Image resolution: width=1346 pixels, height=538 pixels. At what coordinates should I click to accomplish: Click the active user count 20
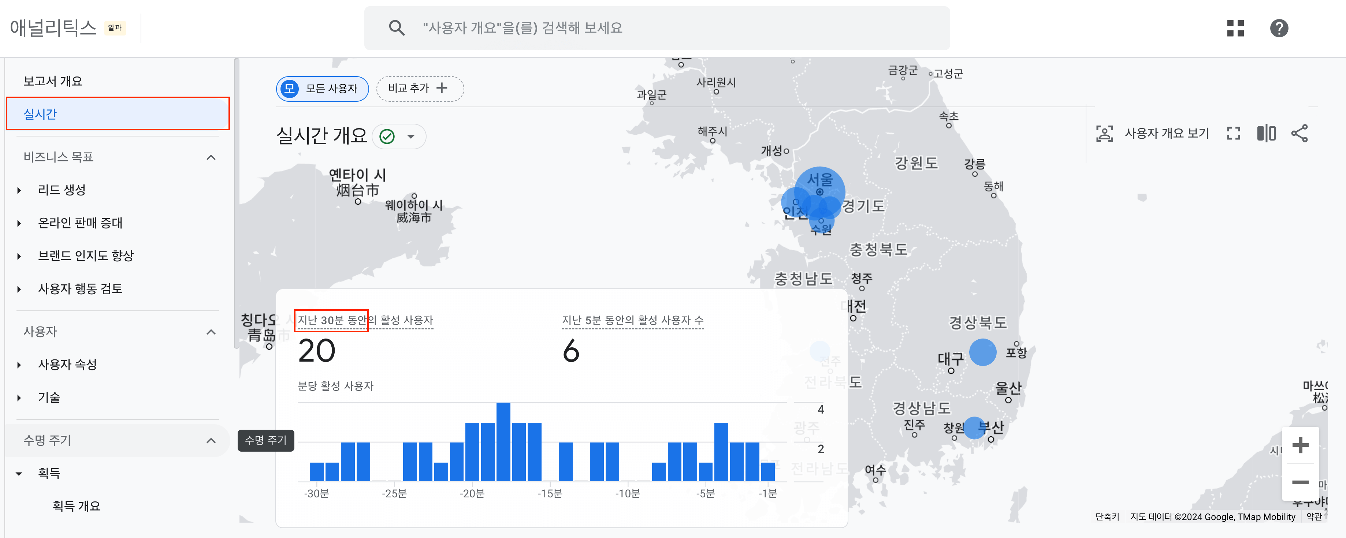point(317,351)
